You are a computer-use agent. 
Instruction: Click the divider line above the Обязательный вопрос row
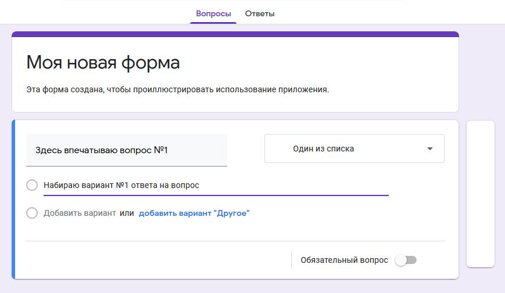tap(235, 241)
